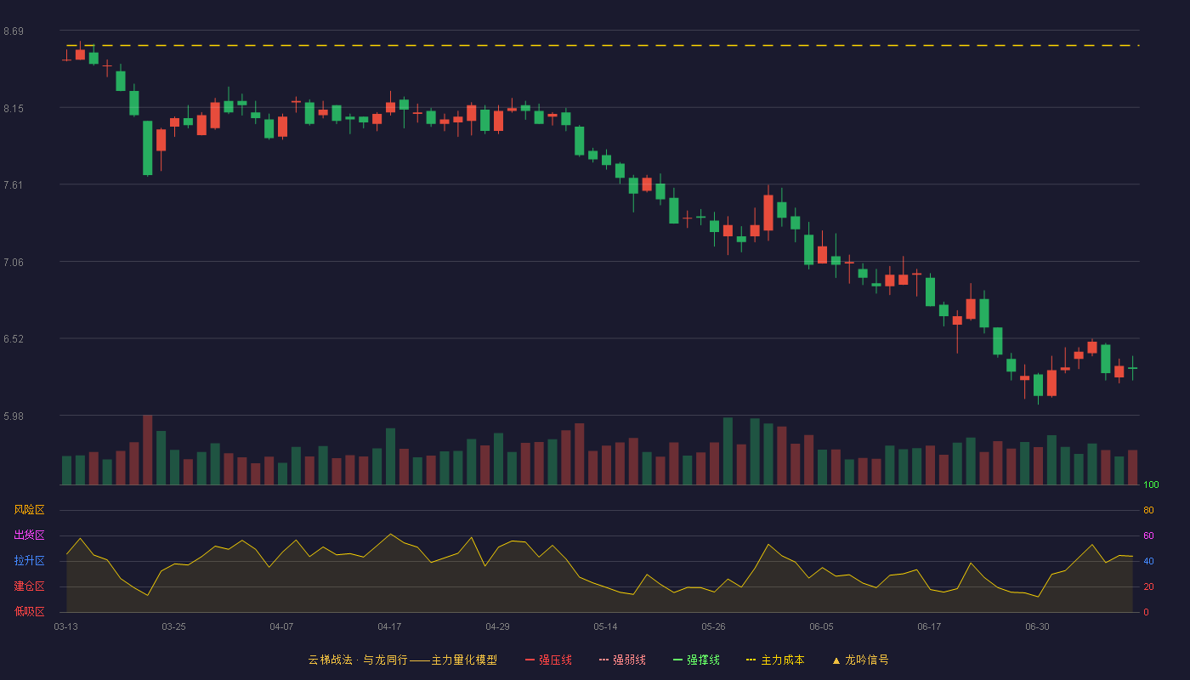Screen dimensions: 1190x680
Task: Click the 04-29 date label
Action: click(x=498, y=626)
